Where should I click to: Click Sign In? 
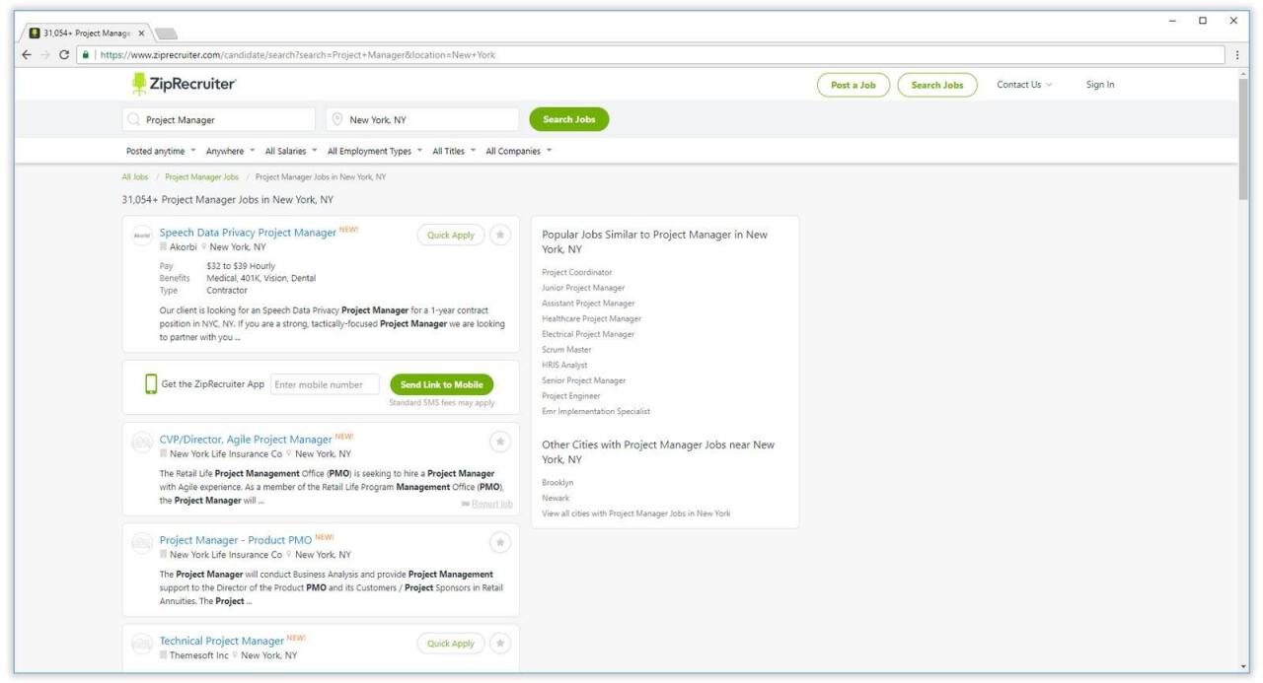(1100, 85)
